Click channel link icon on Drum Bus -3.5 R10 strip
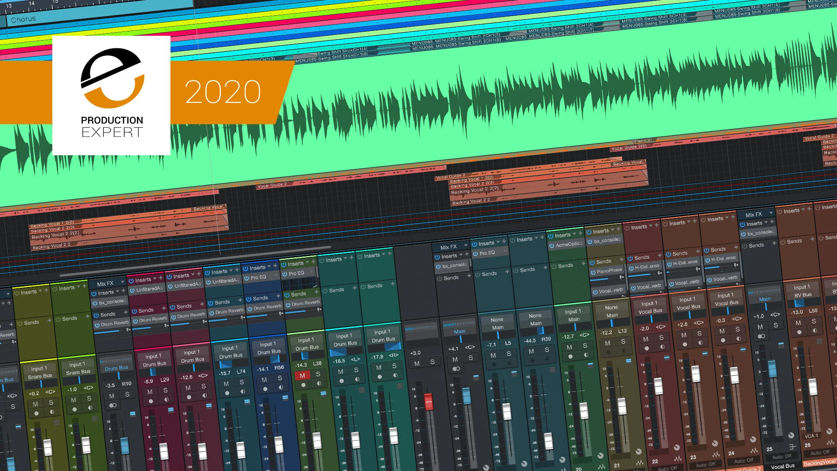This screenshot has width=837, height=471. pyautogui.click(x=113, y=405)
